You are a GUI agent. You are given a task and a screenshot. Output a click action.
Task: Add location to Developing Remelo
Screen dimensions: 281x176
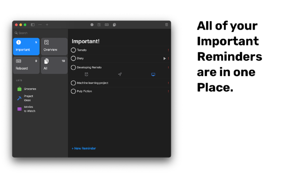click(x=120, y=74)
